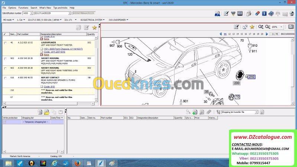The width and height of the screenshot is (297, 167).
Task: Add parts list note via edit icon
Action: point(87,27)
